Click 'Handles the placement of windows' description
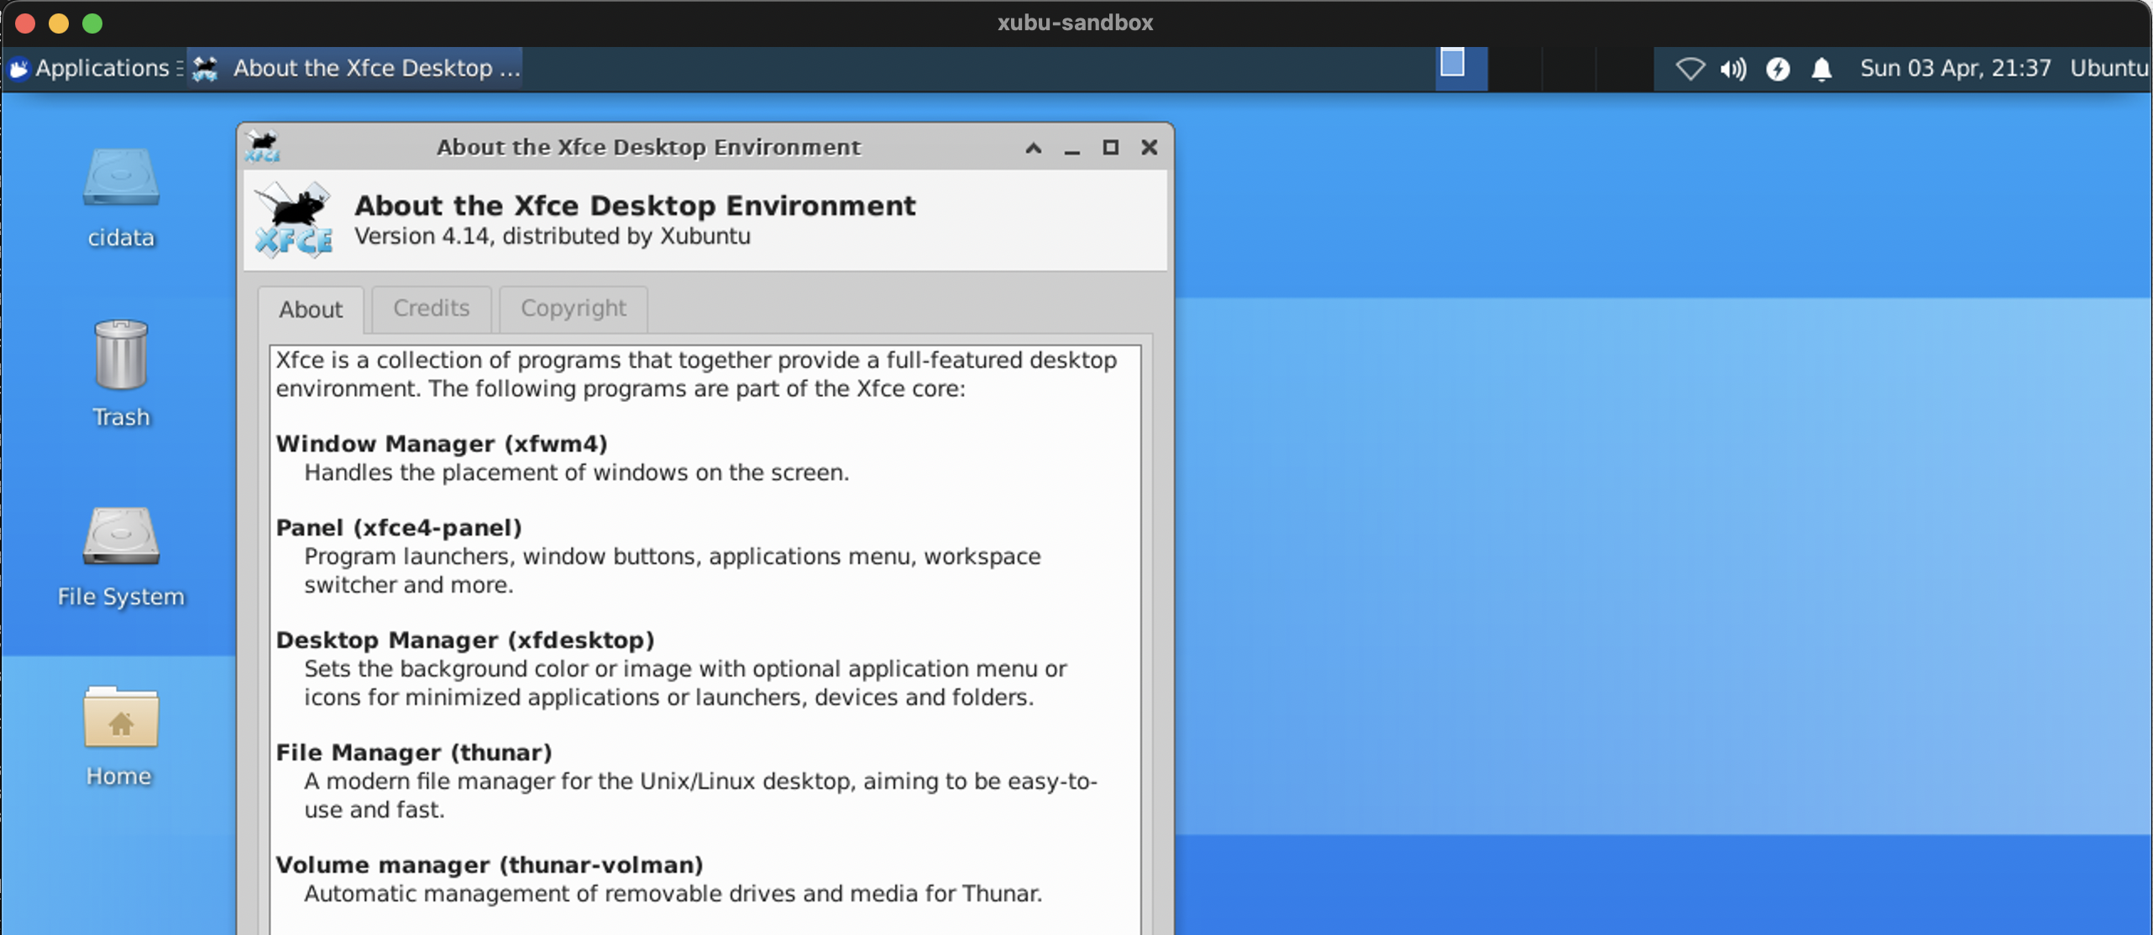The width and height of the screenshot is (2153, 935). point(576,473)
